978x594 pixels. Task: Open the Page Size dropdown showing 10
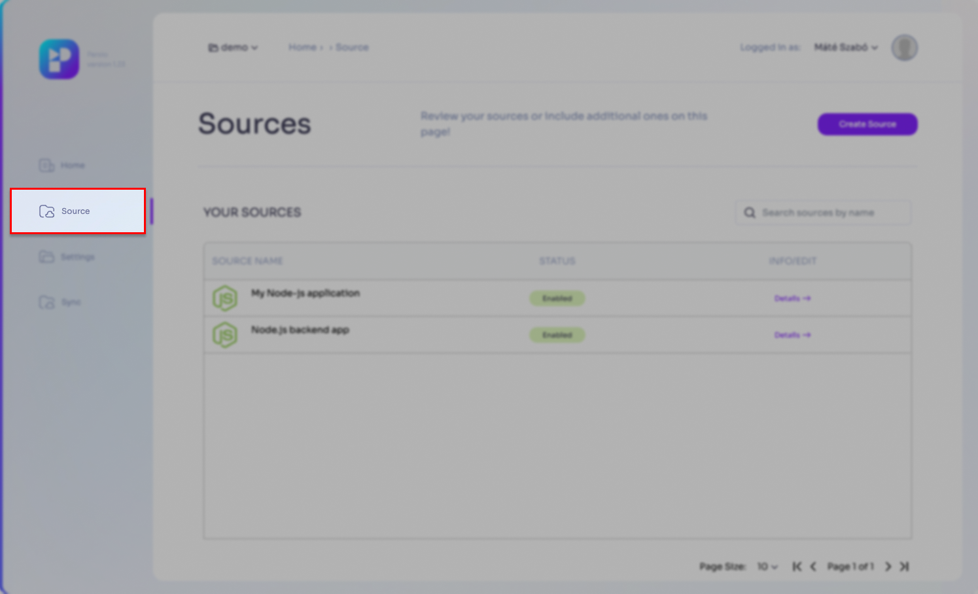pyautogui.click(x=767, y=567)
